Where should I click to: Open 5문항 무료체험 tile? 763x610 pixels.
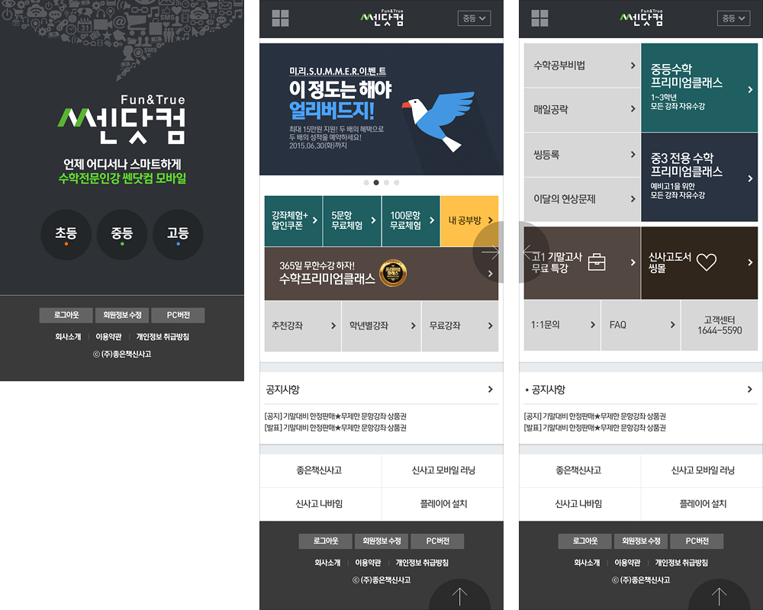353,221
